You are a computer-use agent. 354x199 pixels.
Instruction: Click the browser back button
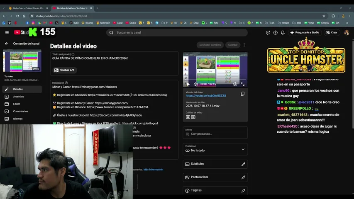pyautogui.click(x=4, y=16)
